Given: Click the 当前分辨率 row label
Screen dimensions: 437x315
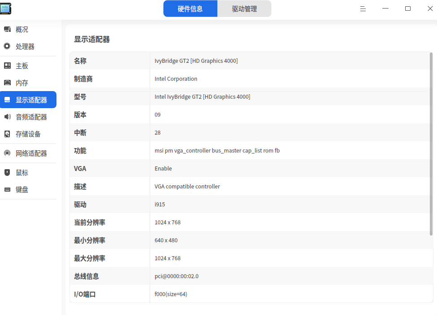Looking at the screenshot, I should pyautogui.click(x=90, y=223).
